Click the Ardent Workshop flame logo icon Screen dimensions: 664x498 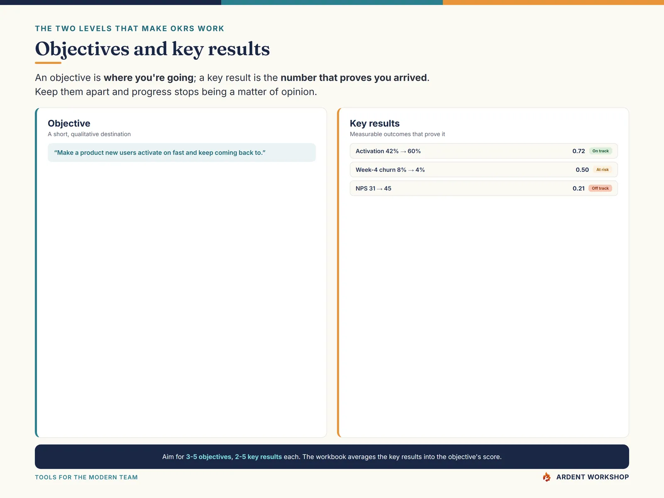[547, 477]
